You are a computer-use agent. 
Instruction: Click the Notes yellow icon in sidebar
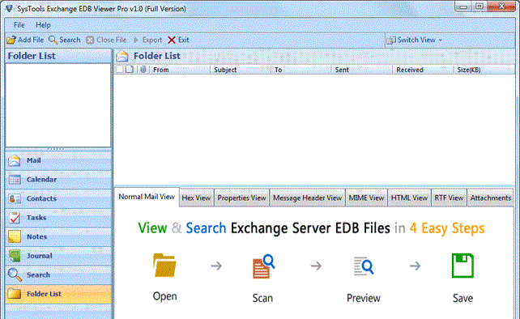(15, 236)
